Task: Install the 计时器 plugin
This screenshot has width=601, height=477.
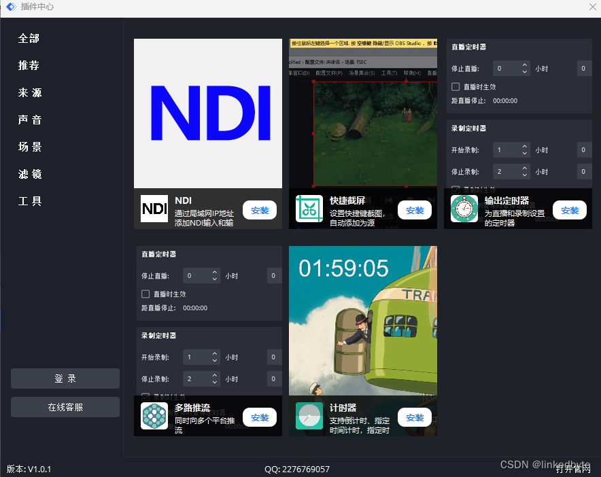Action: pos(415,418)
